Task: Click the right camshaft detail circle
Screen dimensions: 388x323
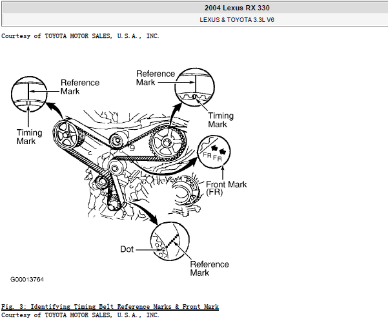Action: pyautogui.click(x=194, y=87)
